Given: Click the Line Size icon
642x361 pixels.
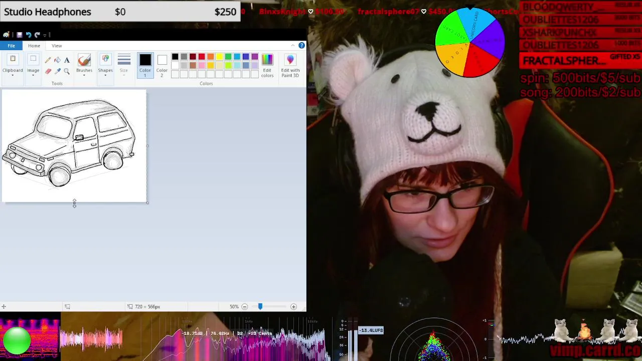Looking at the screenshot, I should pyautogui.click(x=124, y=60).
